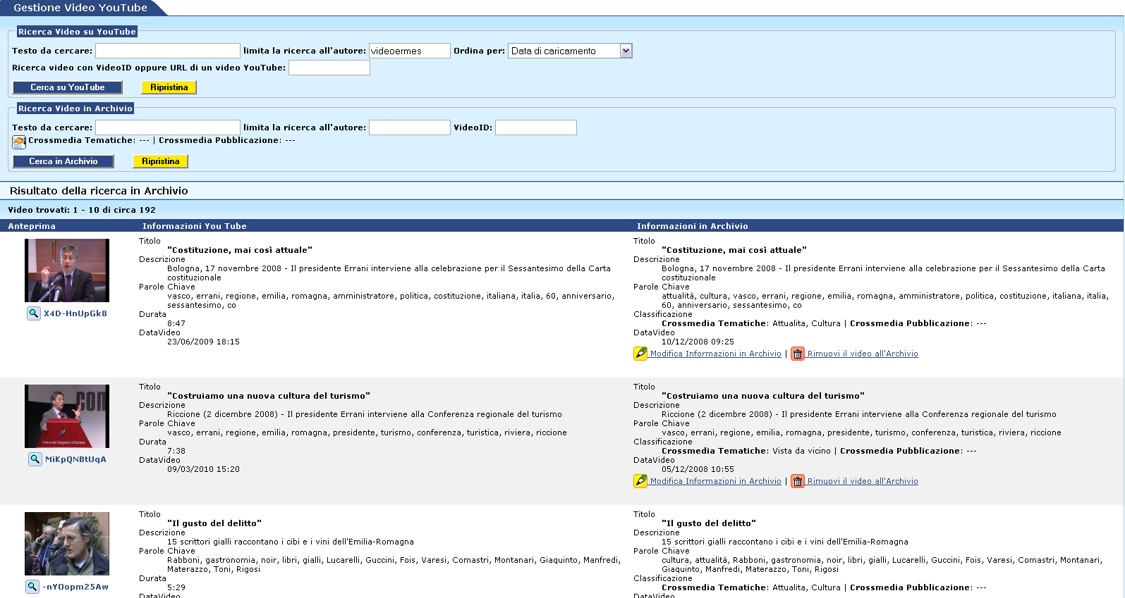This screenshot has height=598, width=1125.
Task: Click "Rimuovi il video all'Archivio" for Costituzione video
Action: (x=863, y=354)
